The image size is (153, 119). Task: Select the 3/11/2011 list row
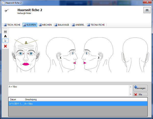pos(78,104)
